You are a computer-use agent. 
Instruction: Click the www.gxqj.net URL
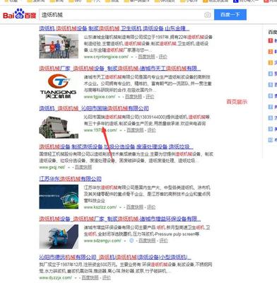pyautogui.click(x=52, y=167)
